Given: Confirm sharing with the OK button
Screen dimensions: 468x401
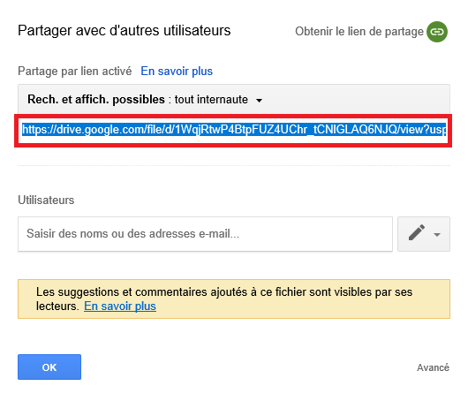Looking at the screenshot, I should [x=49, y=367].
